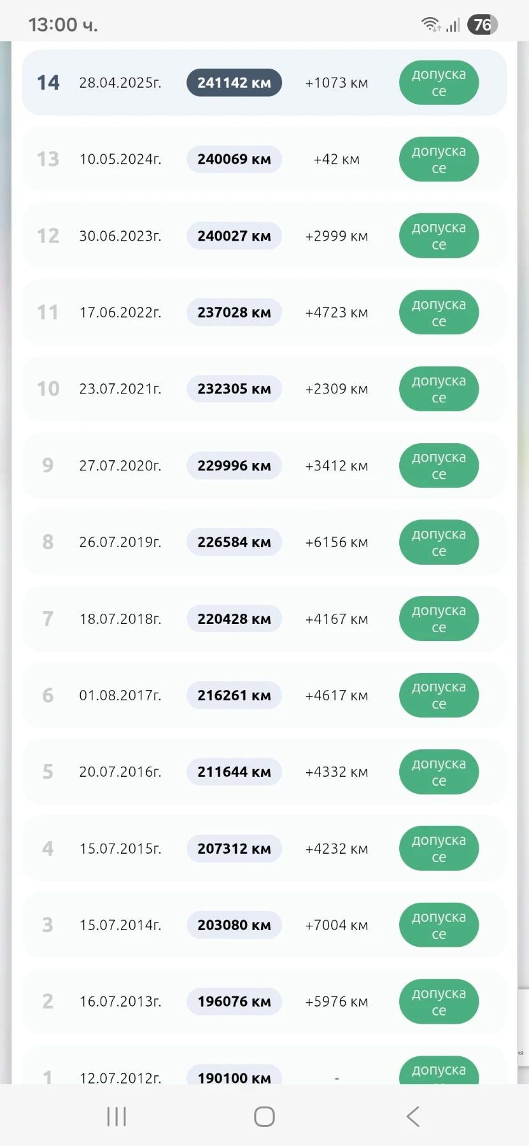Open recent apps navigation icon
The image size is (529, 1146).
tap(116, 1116)
